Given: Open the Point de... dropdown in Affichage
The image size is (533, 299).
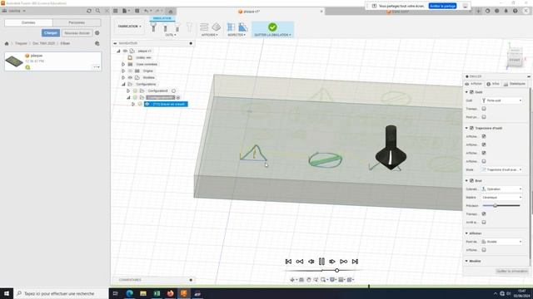Looking at the screenshot, I should [x=501, y=242].
